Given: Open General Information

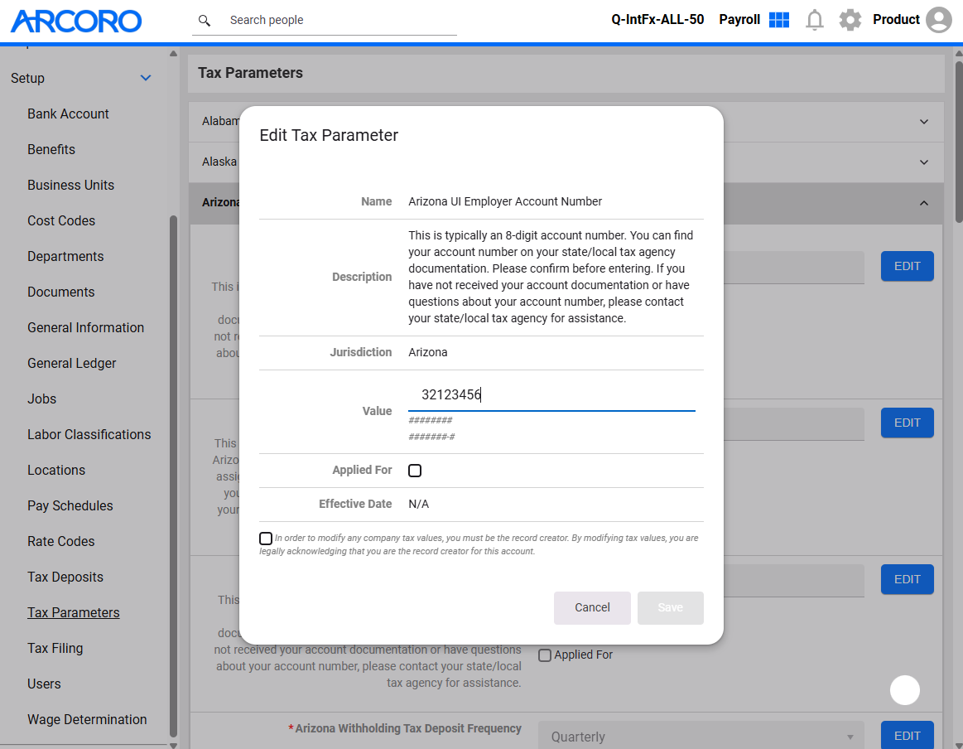Looking at the screenshot, I should tap(86, 327).
